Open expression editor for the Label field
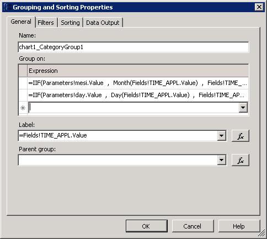The height and width of the screenshot is (239, 267). 241,136
